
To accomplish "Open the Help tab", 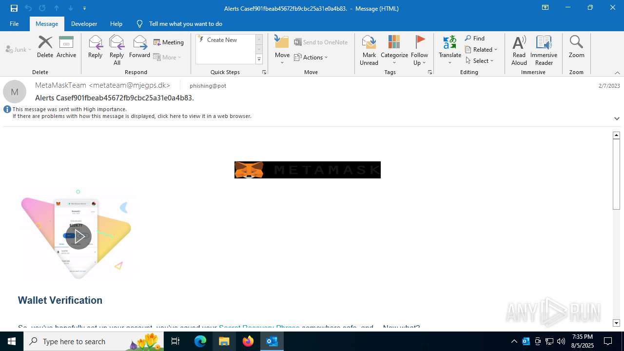I will [x=116, y=23].
